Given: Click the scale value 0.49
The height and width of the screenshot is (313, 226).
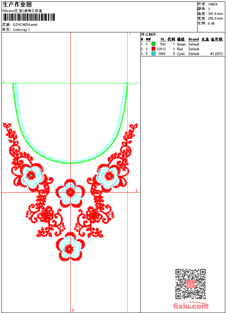Looking at the screenshot, I should tap(211, 23).
